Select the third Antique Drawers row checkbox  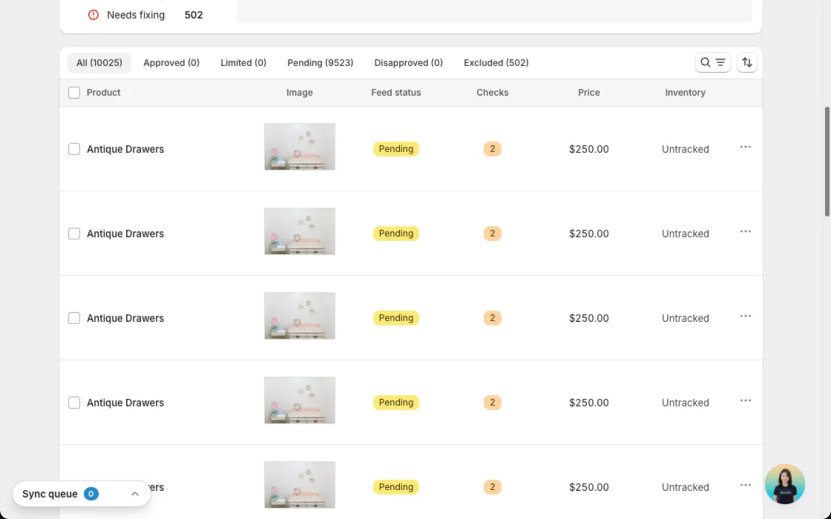click(74, 318)
